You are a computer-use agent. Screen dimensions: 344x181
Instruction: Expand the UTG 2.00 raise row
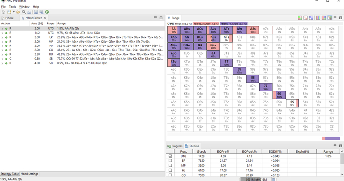tap(2, 28)
